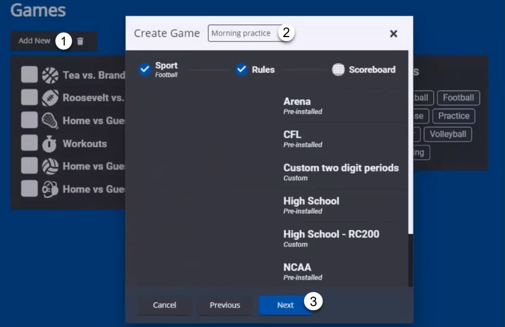Image resolution: width=505 pixels, height=327 pixels.
Task: Click the stopwatch icon next to Workouts
Action: pyautogui.click(x=50, y=144)
